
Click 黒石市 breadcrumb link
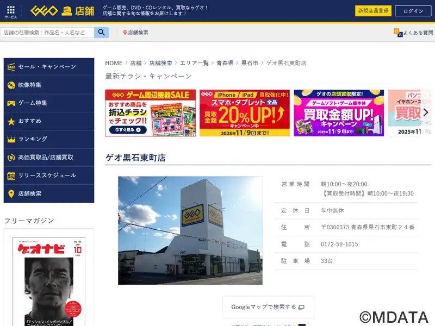point(250,63)
